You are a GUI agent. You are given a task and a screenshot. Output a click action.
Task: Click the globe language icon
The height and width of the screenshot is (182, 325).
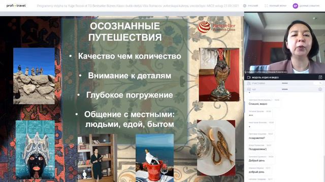coord(245,6)
